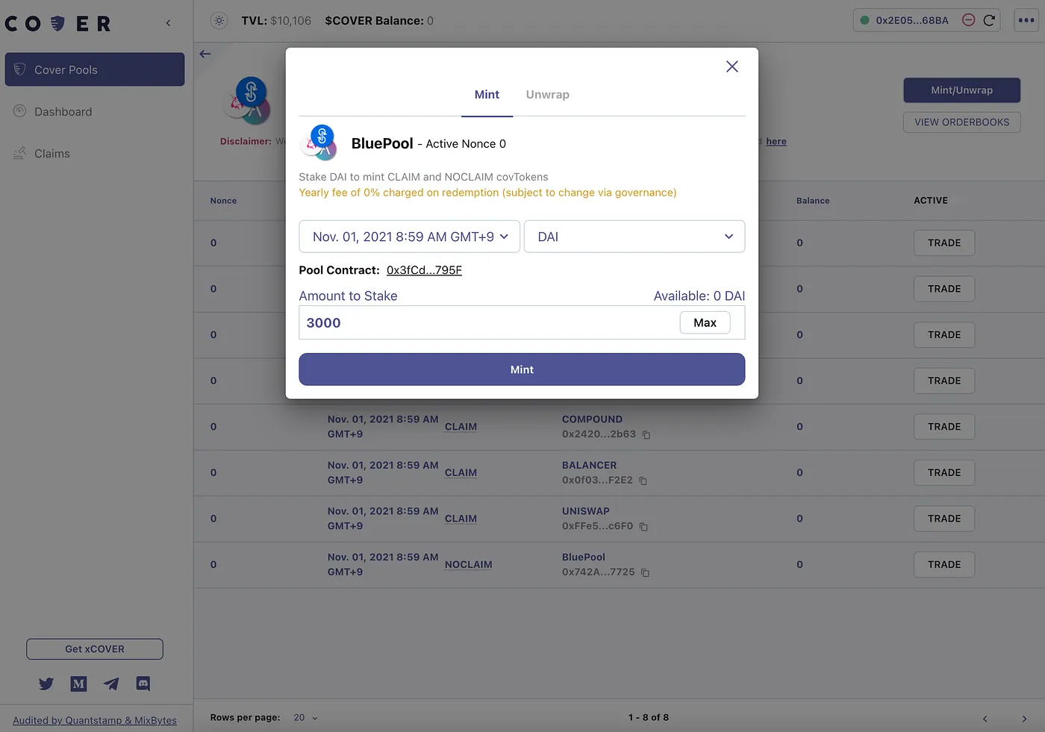
Task: Open the three-dot more options menu
Action: coord(1026,20)
